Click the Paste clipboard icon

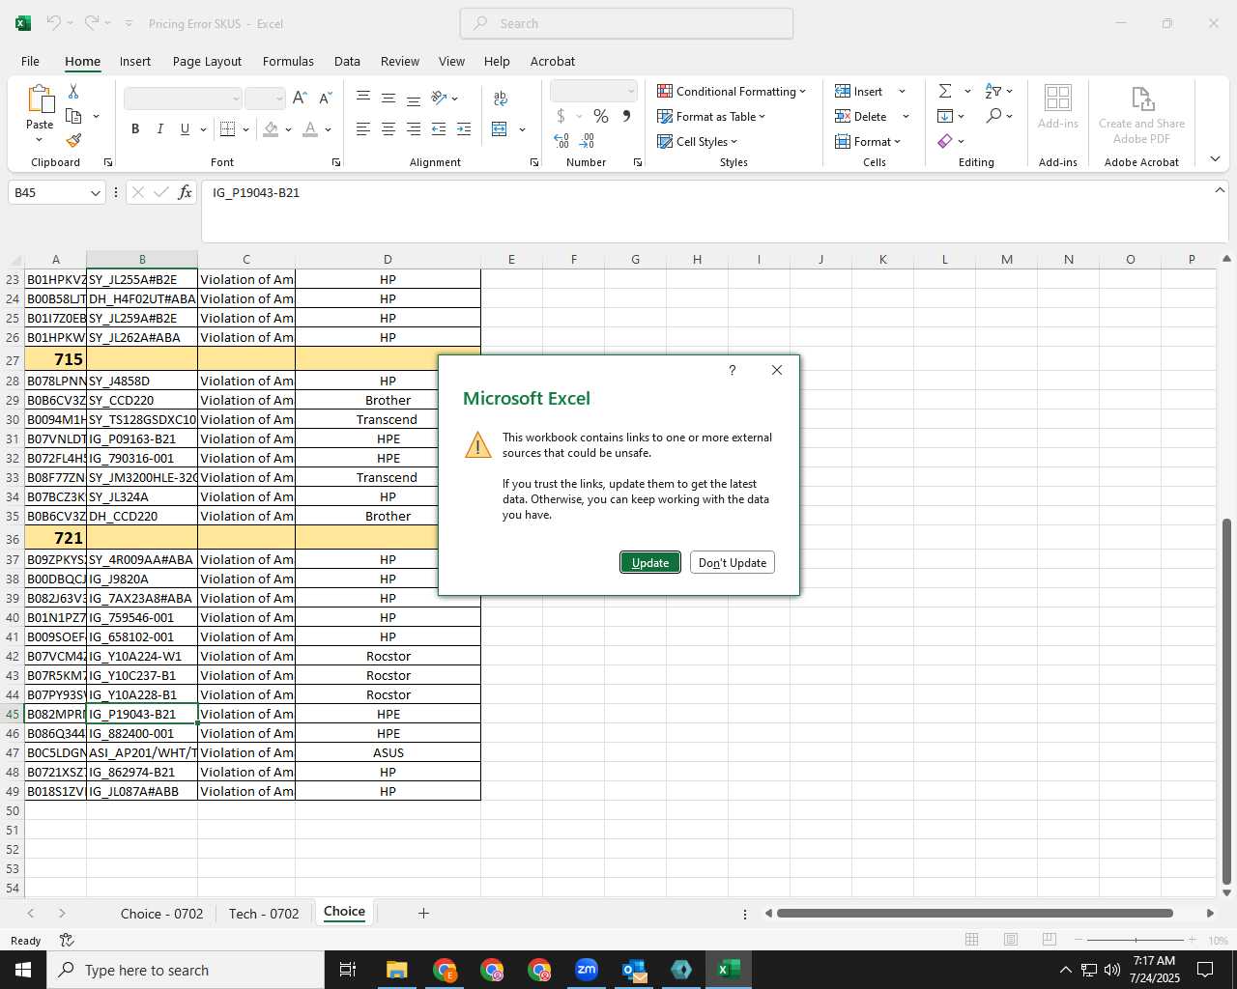pyautogui.click(x=40, y=99)
